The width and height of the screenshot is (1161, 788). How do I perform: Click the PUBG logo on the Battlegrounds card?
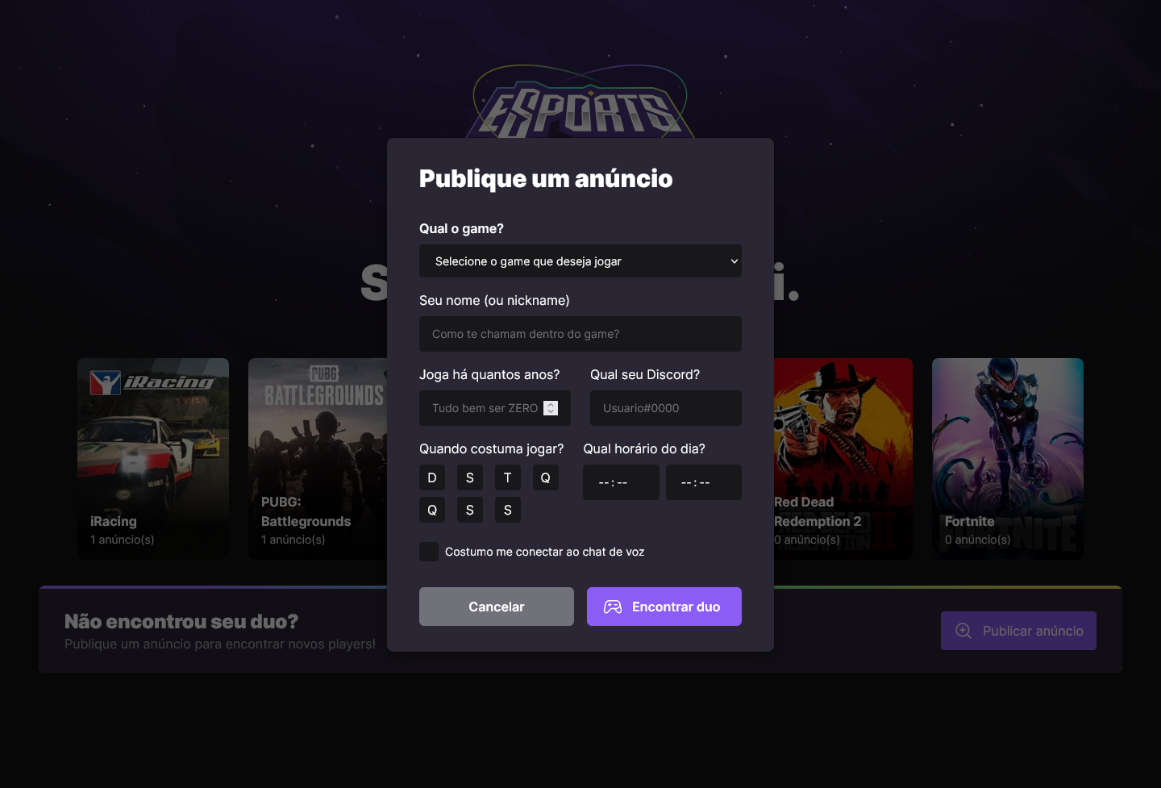click(x=322, y=373)
